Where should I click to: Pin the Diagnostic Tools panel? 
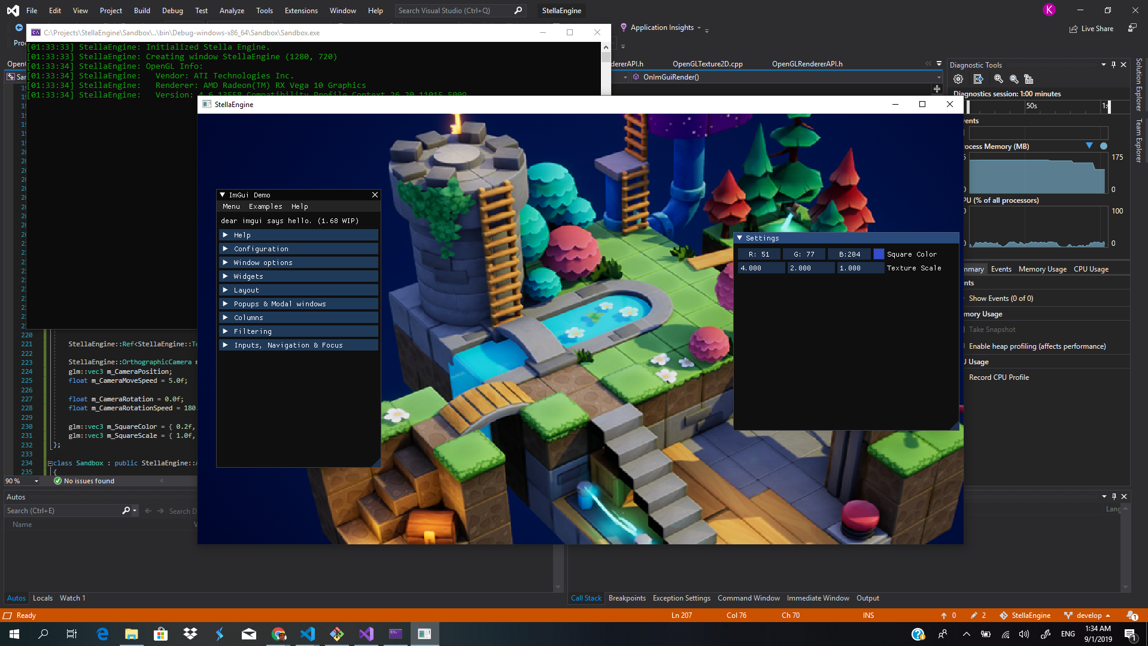point(1113,65)
